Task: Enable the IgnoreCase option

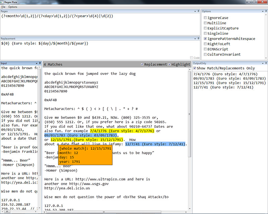Action: point(205,18)
